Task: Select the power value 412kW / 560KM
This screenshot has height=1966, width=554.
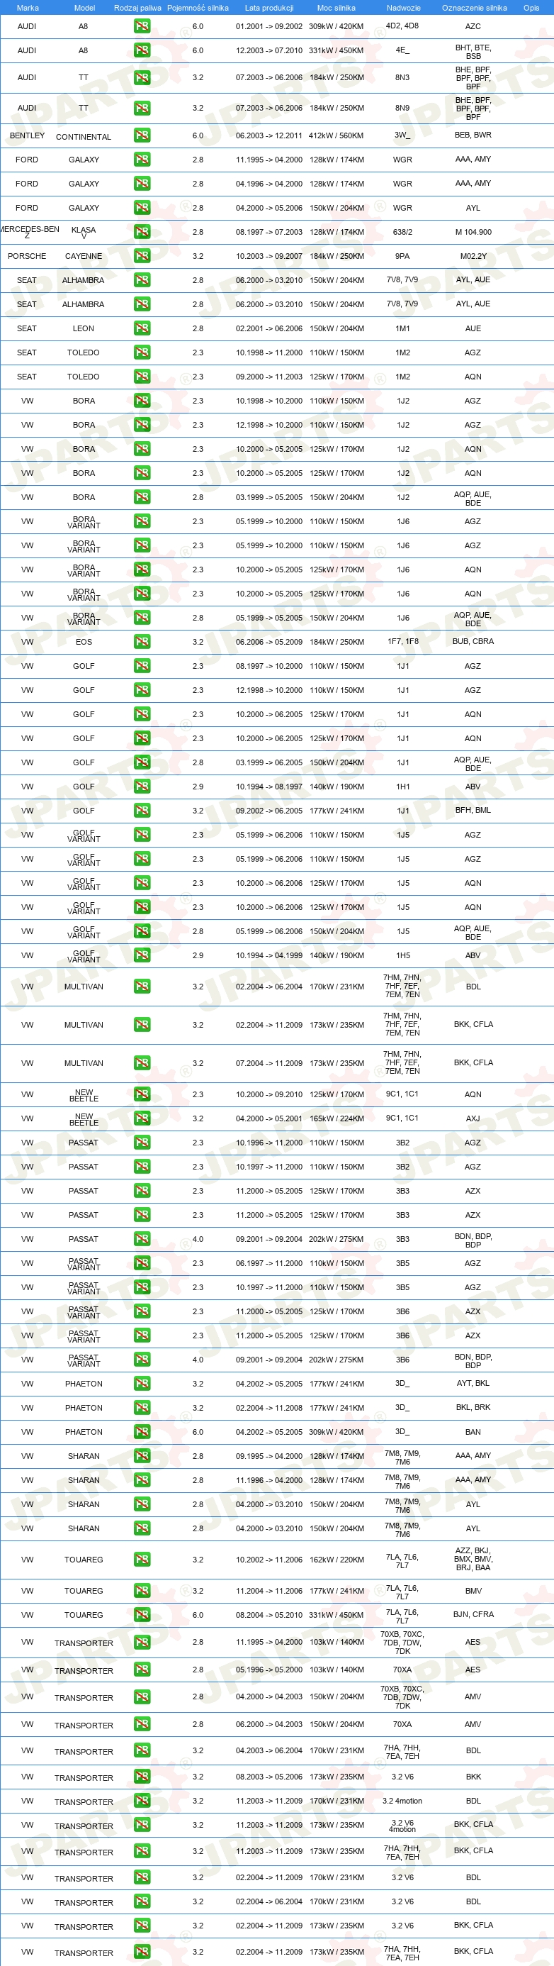Action: (336, 136)
